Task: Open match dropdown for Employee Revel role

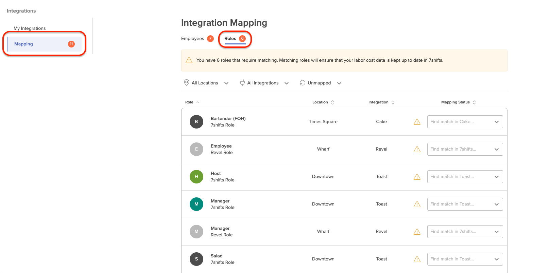Action: coord(465,149)
